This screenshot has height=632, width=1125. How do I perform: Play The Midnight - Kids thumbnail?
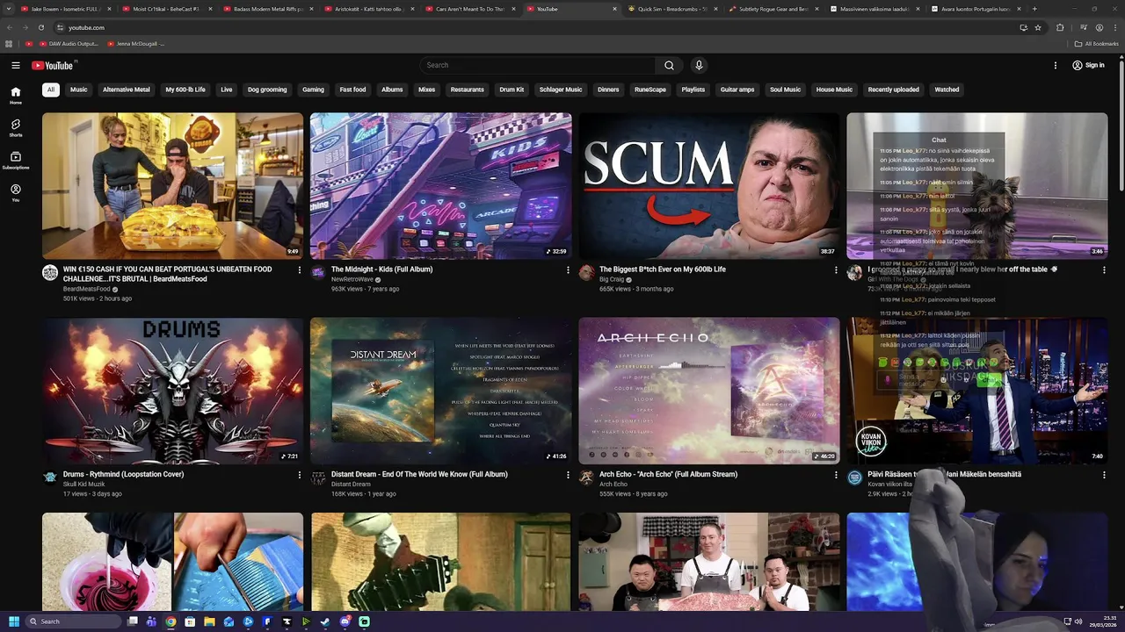(x=440, y=185)
